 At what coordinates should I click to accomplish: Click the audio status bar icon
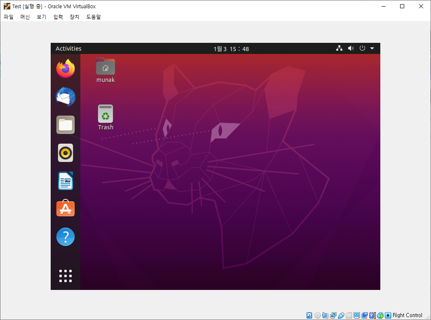325,315
